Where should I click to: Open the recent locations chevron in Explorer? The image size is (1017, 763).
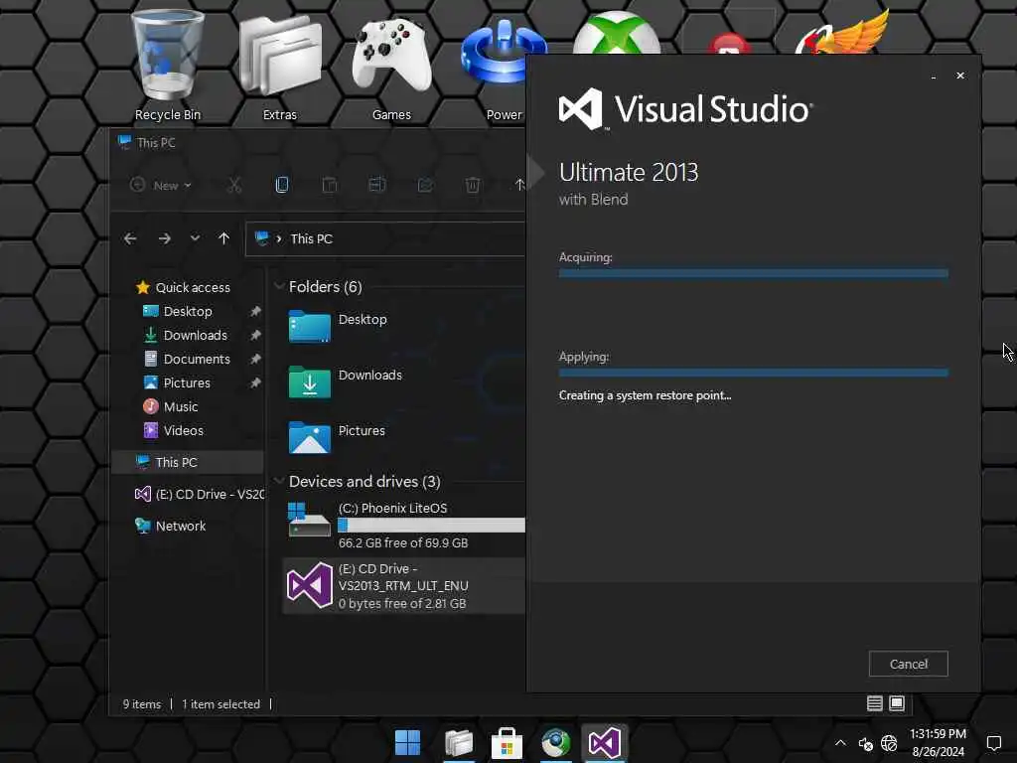(x=195, y=238)
